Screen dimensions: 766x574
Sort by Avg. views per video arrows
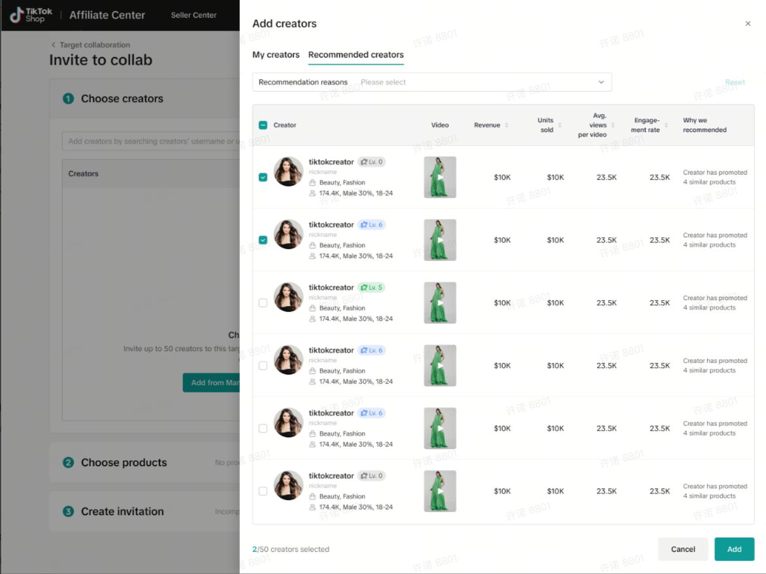pos(612,126)
